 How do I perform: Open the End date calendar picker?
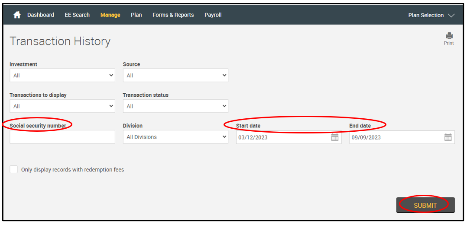(x=448, y=137)
